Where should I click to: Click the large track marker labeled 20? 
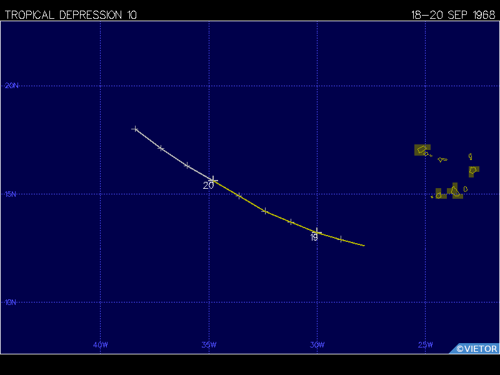(x=214, y=180)
